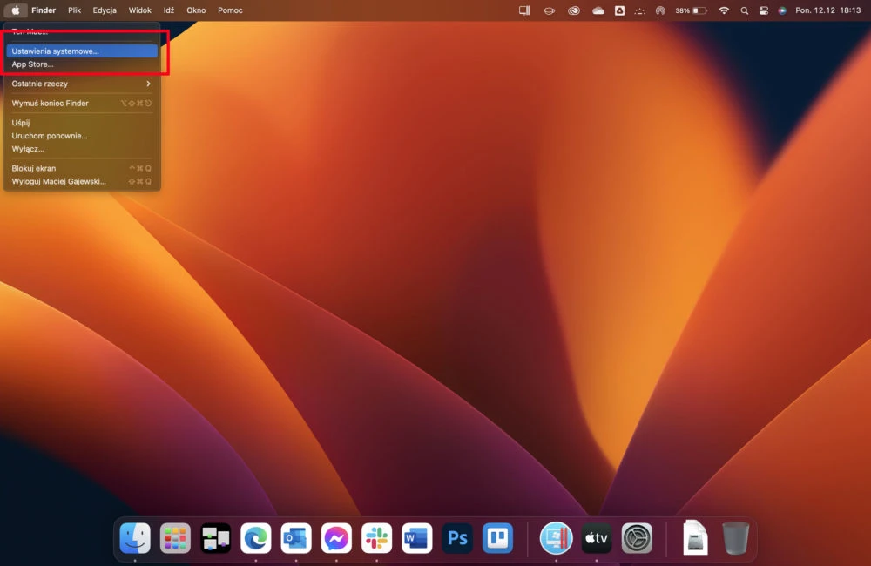Open Microsoft Word from the Dock

[416, 537]
